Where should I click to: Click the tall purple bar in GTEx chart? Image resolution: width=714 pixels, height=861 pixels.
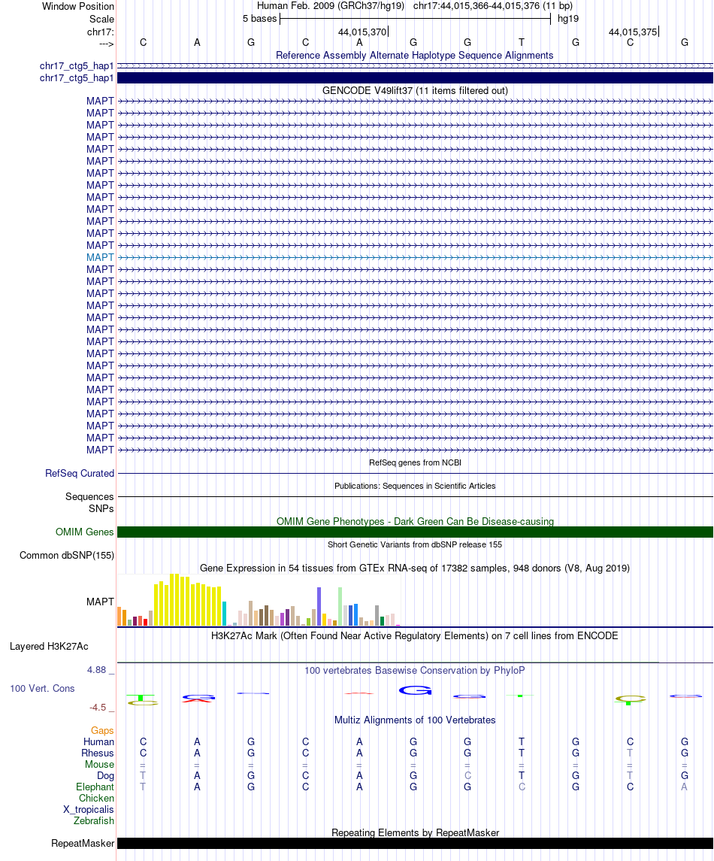point(319,607)
